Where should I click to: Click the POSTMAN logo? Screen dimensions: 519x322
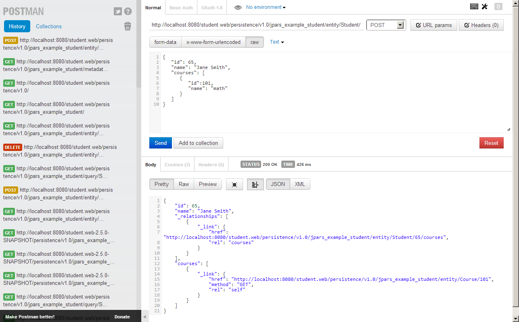click(x=23, y=12)
